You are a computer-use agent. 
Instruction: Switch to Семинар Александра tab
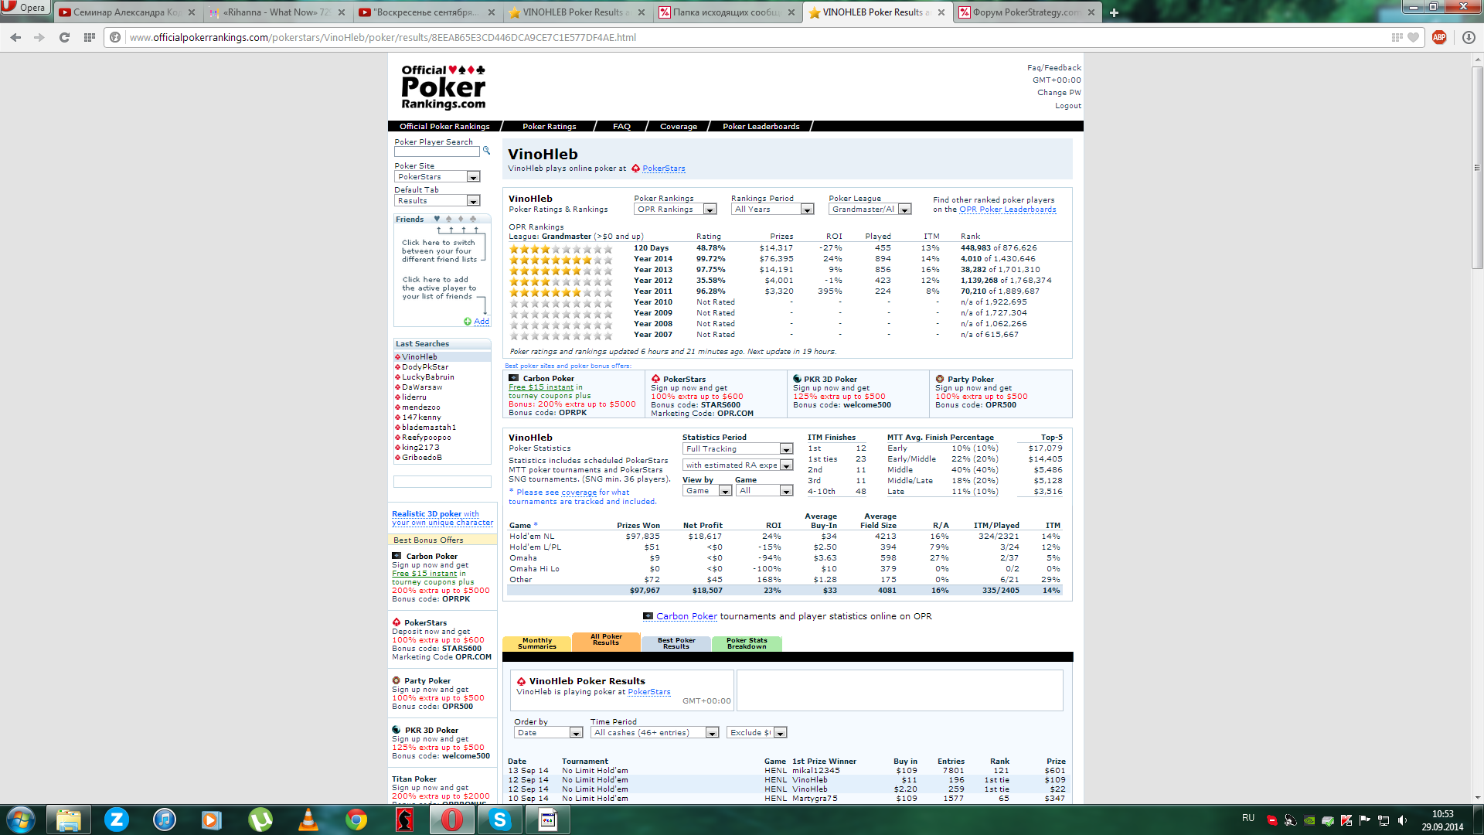click(127, 12)
